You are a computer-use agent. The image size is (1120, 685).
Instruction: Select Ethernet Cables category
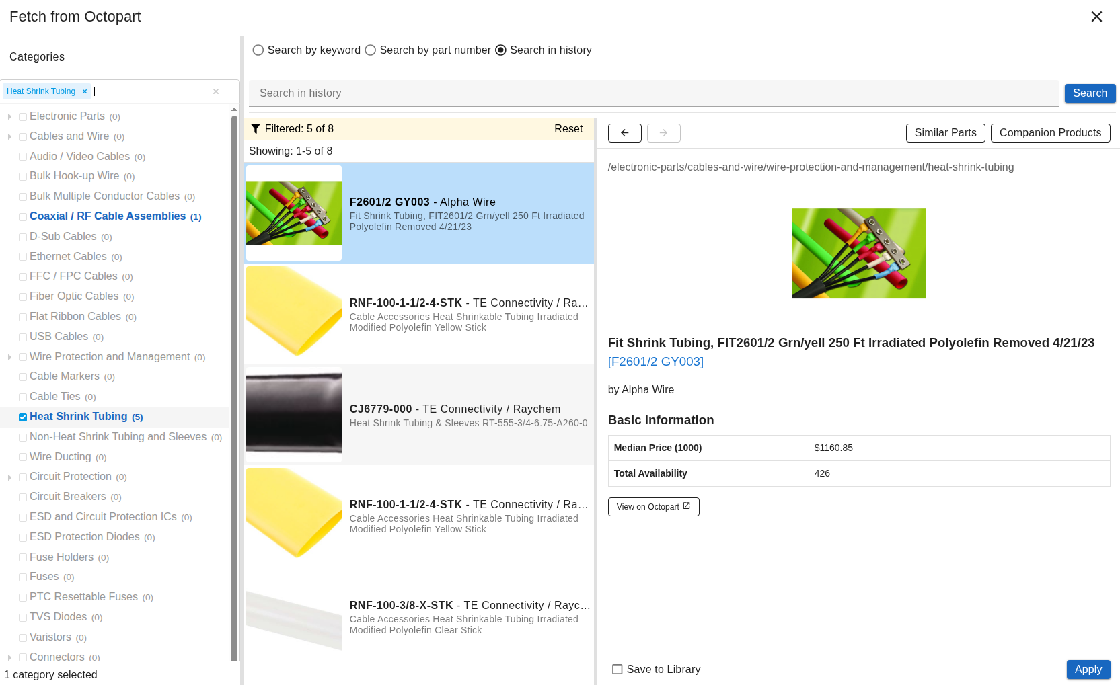tap(68, 257)
